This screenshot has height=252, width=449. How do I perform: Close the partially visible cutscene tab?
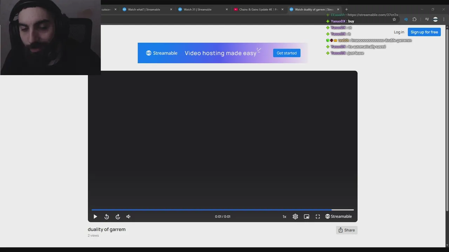tap(115, 9)
